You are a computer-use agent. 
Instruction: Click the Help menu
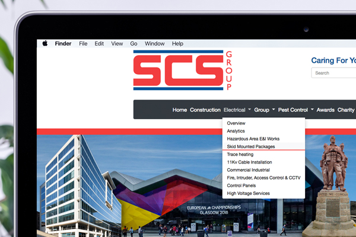(x=177, y=43)
